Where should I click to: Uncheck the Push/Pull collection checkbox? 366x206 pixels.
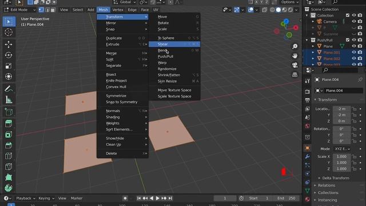pos(348,40)
